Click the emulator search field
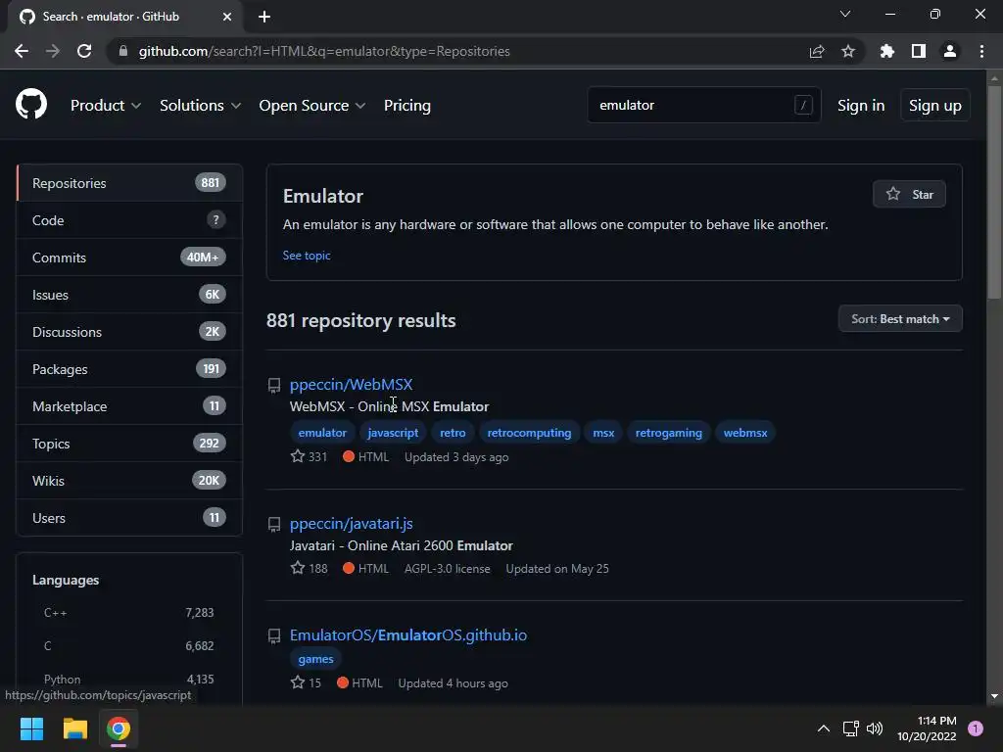Screen dimensions: 1003x752 click(703, 105)
